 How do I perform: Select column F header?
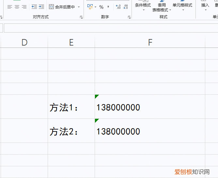click(150, 42)
